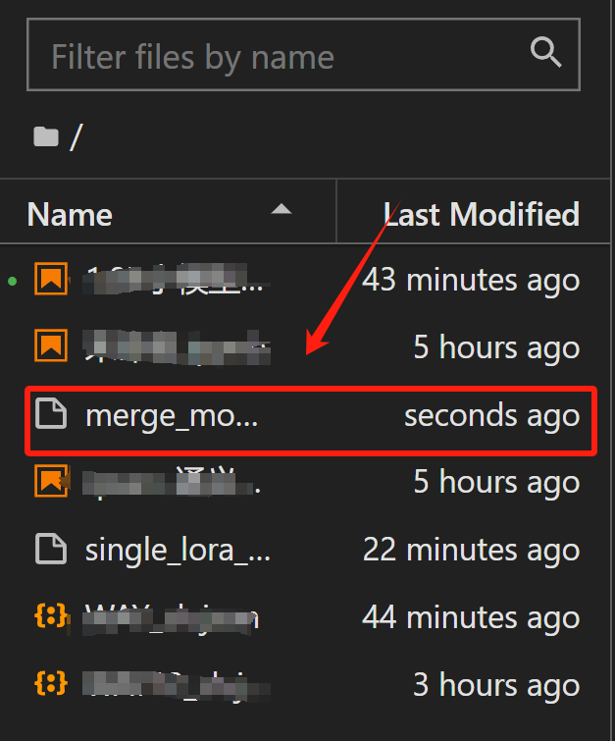615x741 pixels.
Task: Sort the file list by Name column
Action: coord(70,214)
